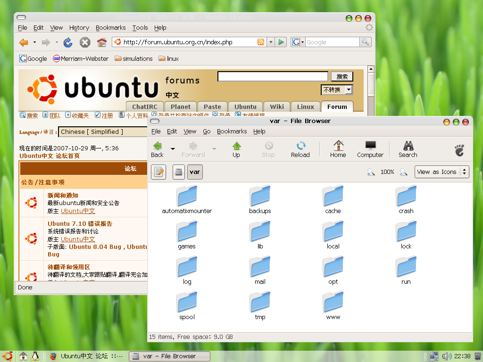Click the penguin icon on bottom panel
483x362 pixels.
[x=35, y=356]
